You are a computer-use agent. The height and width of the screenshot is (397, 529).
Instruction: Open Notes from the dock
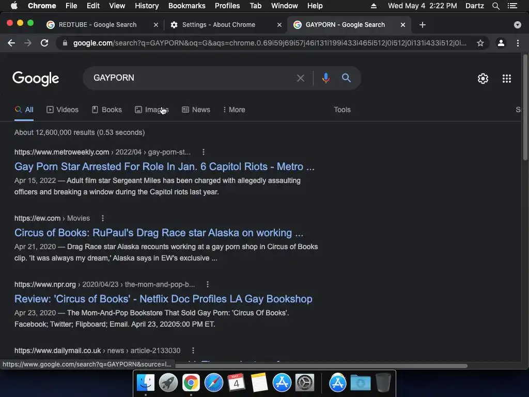point(259,383)
